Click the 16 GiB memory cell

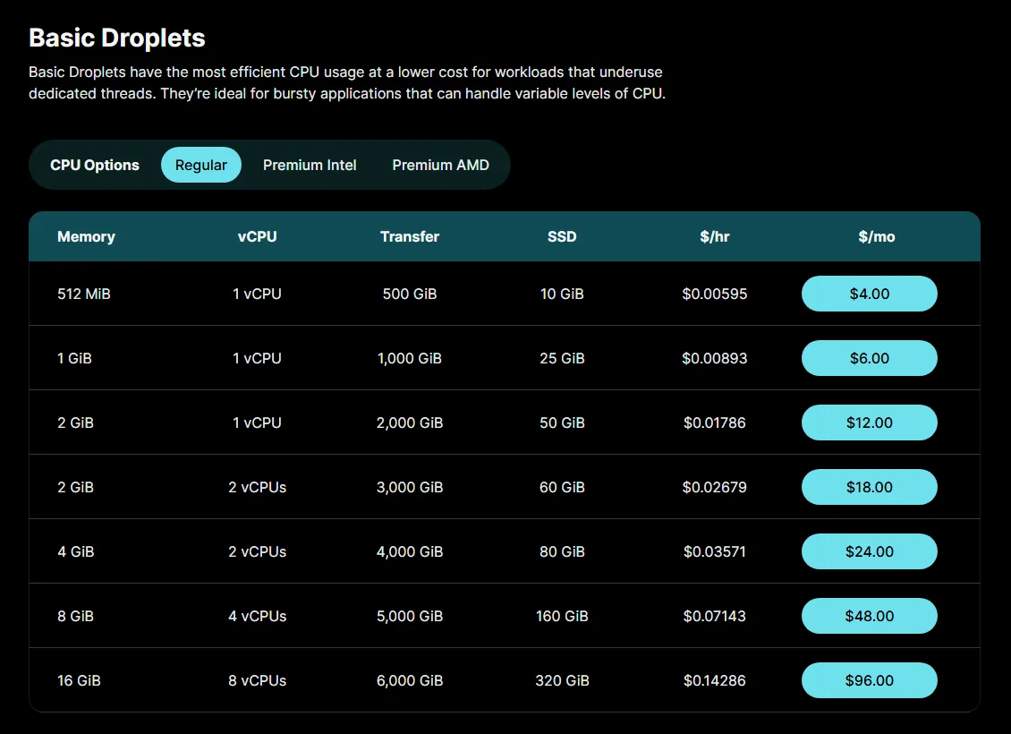click(79, 681)
